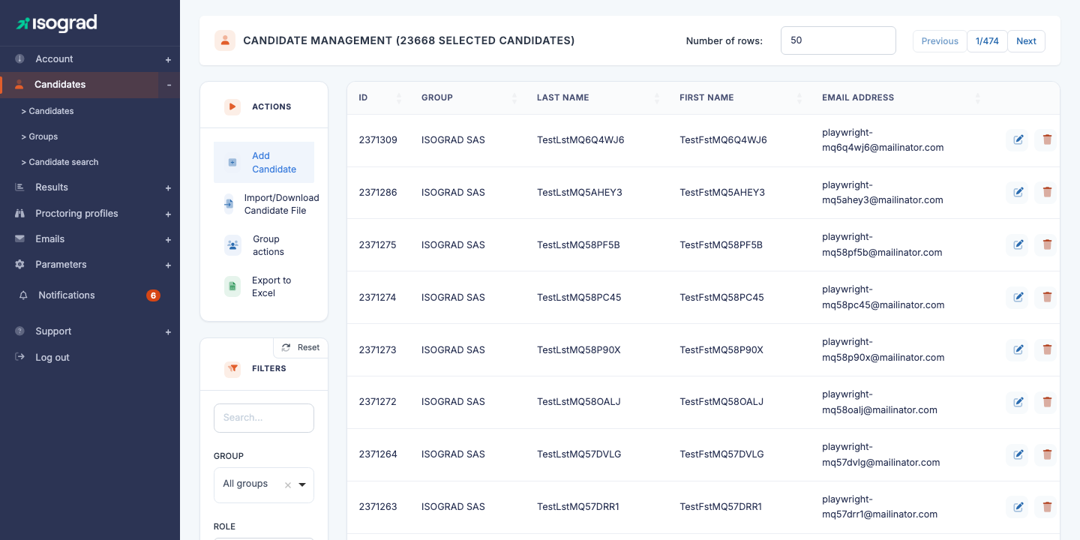Open the All groups dropdown arrow
Image resolution: width=1080 pixels, height=540 pixels.
[302, 485]
